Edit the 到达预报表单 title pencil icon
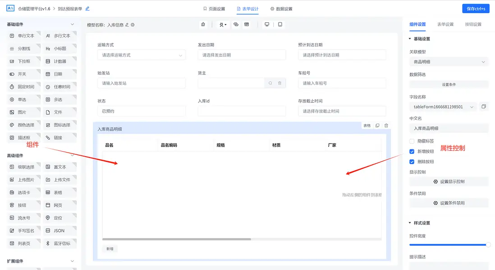This screenshot has height=270, width=495. click(87, 9)
